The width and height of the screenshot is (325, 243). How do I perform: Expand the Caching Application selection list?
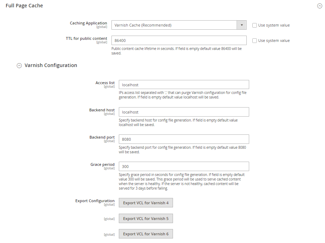tap(241, 25)
